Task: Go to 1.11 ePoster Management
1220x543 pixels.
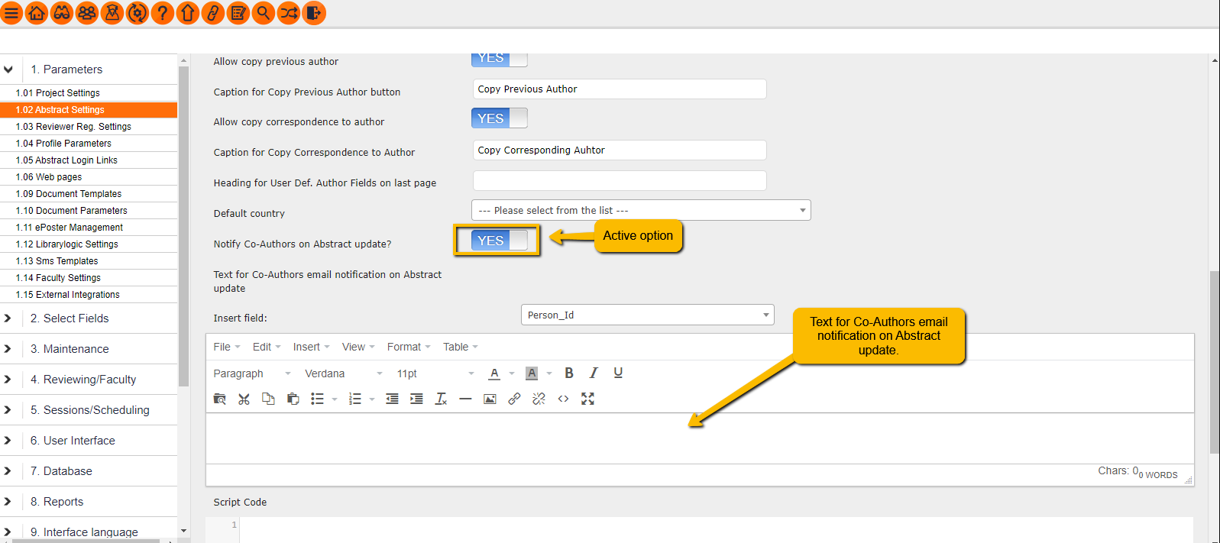Action: tap(70, 228)
